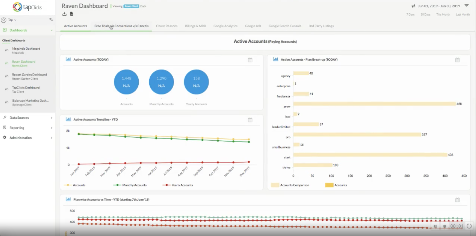Image resolution: width=476 pixels, height=236 pixels.
Task: Switch to the Churn Reasons tab
Action: pos(167,26)
